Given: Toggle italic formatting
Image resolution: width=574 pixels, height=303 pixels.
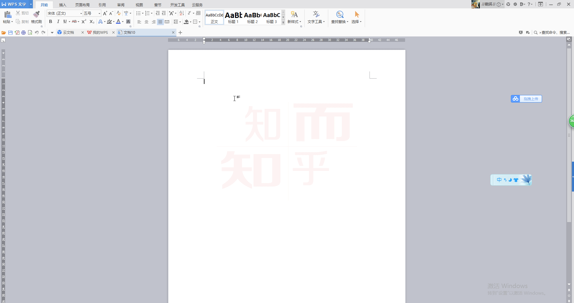Looking at the screenshot, I should click(x=58, y=21).
